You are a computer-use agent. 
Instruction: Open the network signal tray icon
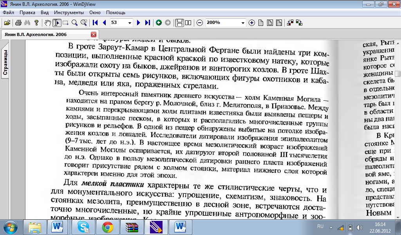click(x=341, y=227)
